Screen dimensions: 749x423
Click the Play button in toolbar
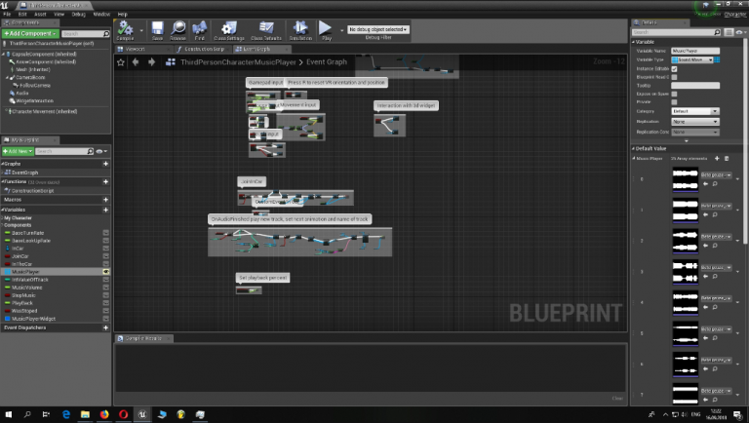326,29
